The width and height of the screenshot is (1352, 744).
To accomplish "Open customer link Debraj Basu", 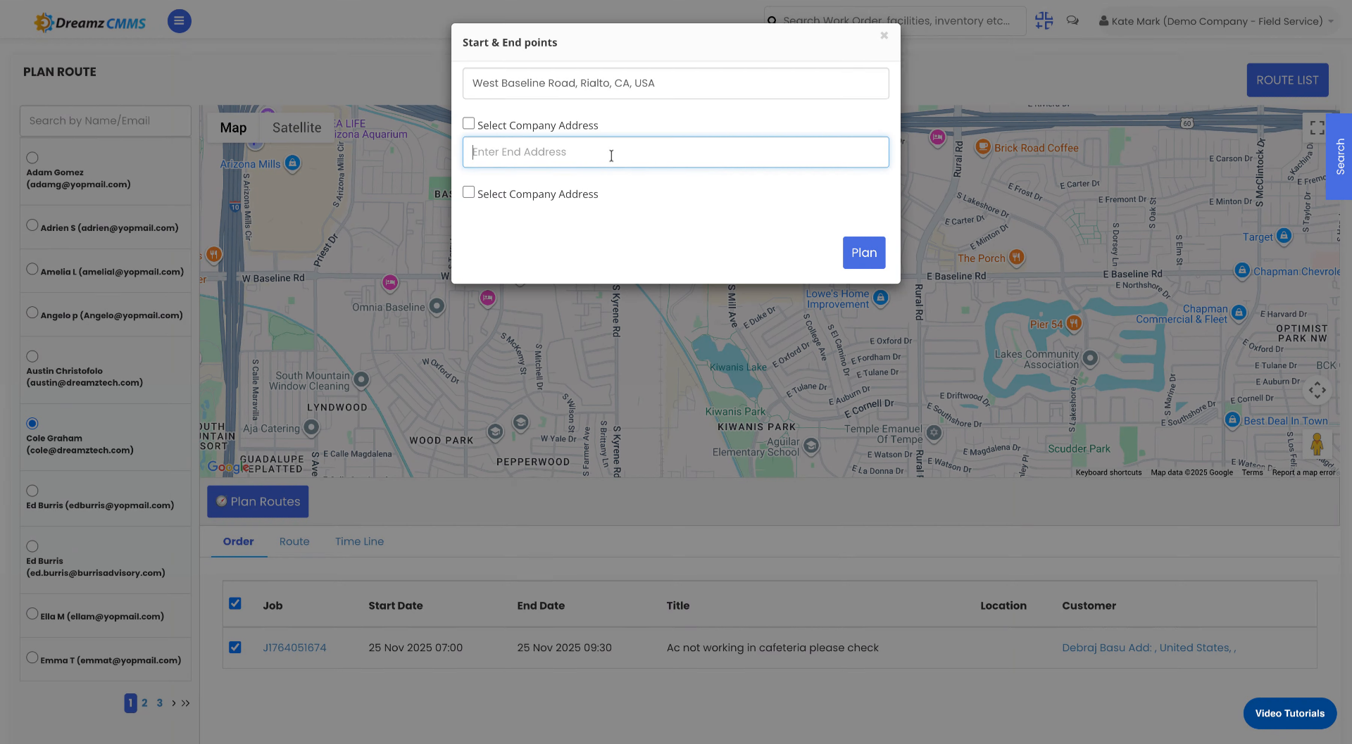I will point(1148,648).
